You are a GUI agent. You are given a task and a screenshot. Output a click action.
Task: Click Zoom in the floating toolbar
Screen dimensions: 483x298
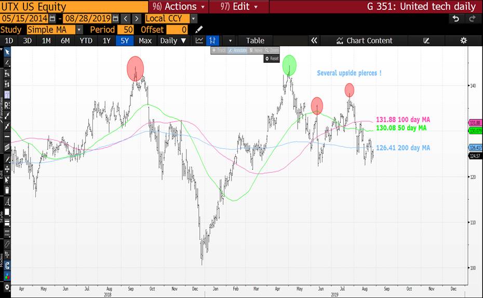pyautogui.click(x=272, y=50)
